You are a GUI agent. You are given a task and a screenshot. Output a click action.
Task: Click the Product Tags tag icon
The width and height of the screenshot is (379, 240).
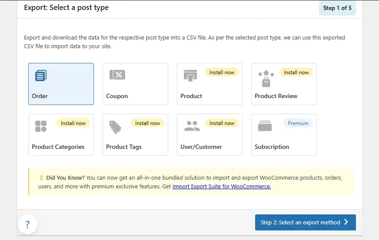click(115, 127)
